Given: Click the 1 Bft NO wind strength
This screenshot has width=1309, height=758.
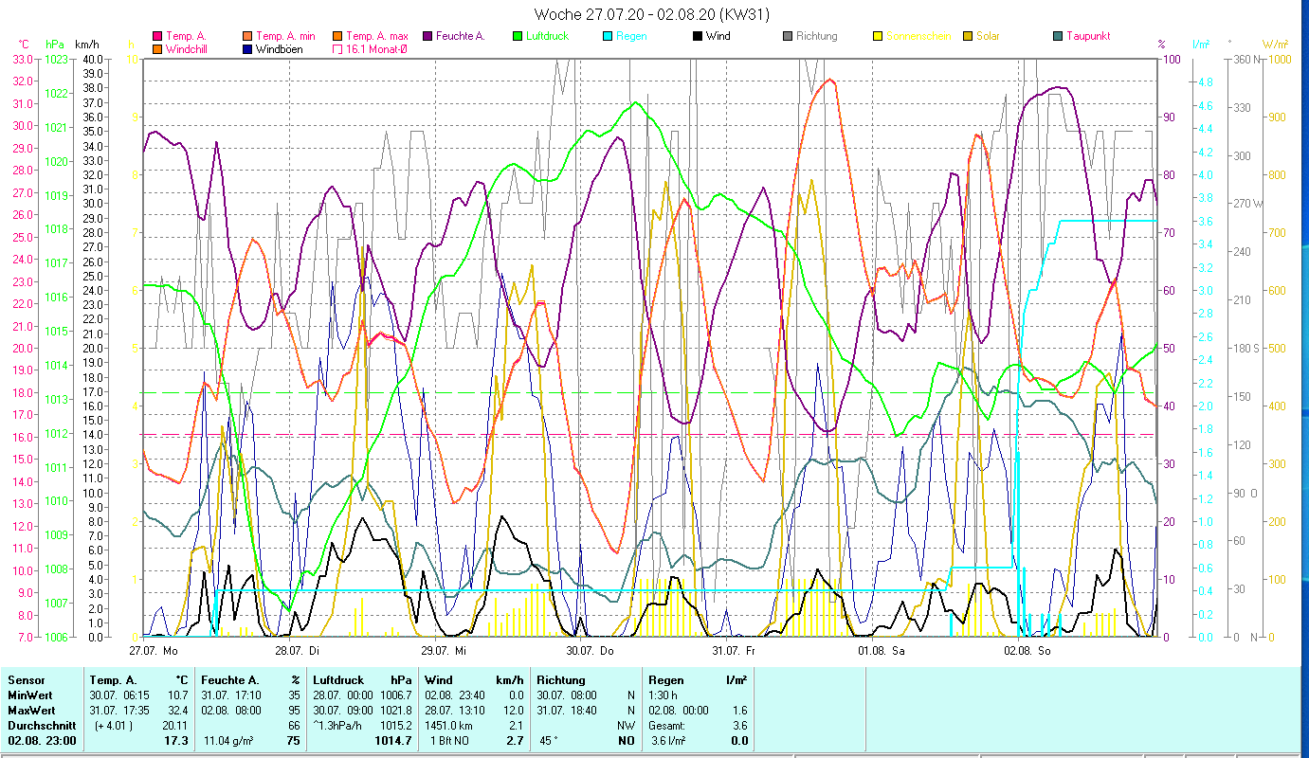Looking at the screenshot, I should (448, 741).
